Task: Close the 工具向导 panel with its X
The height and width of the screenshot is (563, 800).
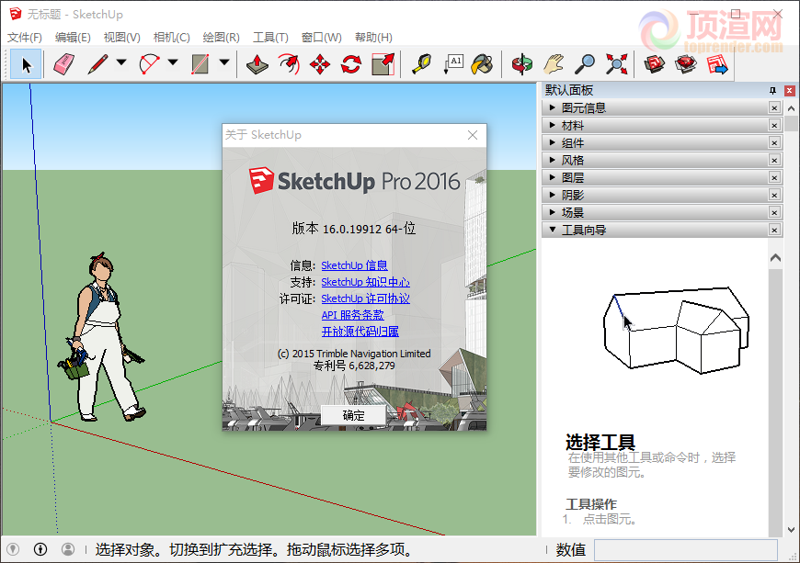Action: pos(774,230)
